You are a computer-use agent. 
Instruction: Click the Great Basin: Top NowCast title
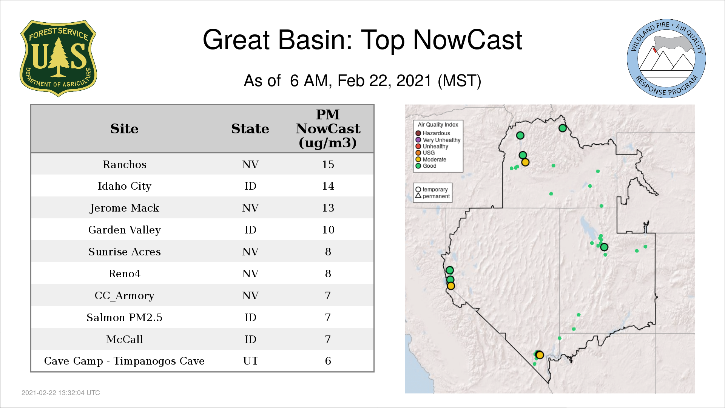tap(362, 40)
